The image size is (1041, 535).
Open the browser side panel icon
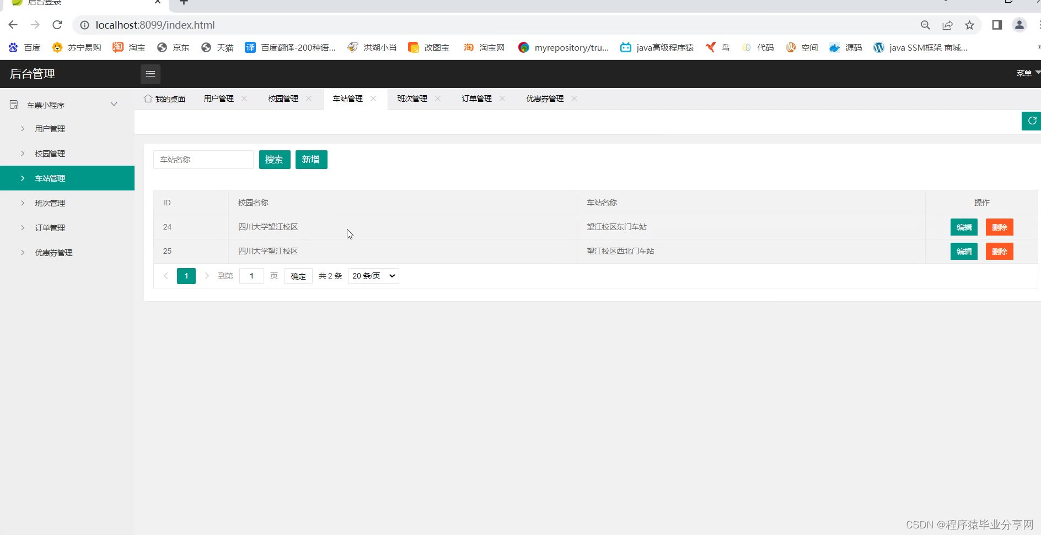(997, 25)
